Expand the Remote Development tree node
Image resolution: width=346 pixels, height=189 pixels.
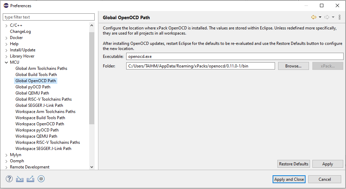pyautogui.click(x=6, y=167)
